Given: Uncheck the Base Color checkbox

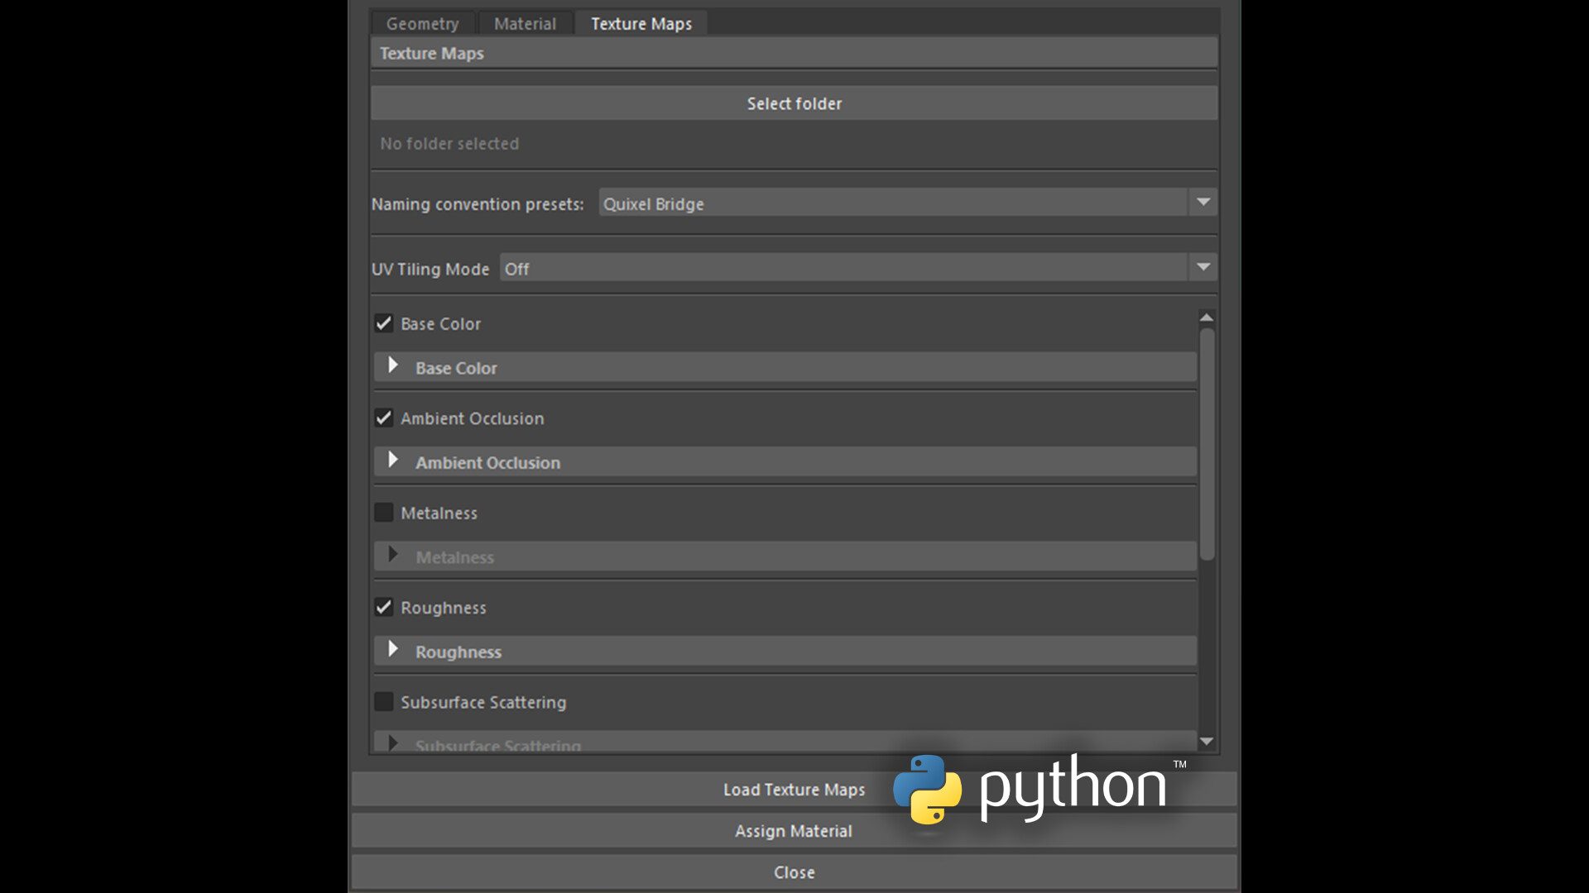Looking at the screenshot, I should point(383,323).
